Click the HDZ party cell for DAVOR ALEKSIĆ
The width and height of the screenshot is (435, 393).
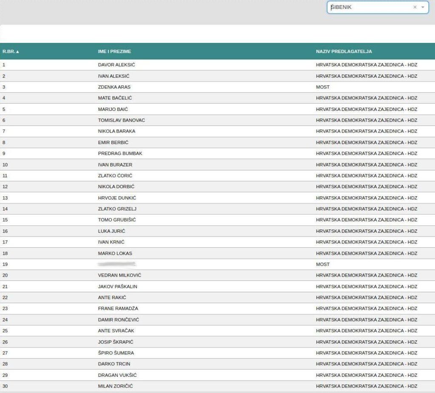tap(367, 65)
